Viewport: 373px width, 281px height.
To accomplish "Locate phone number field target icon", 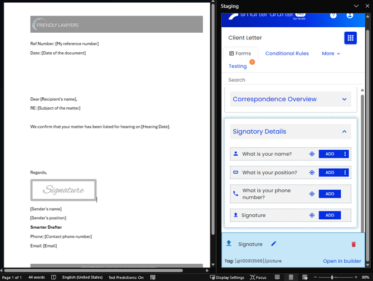I will (312, 194).
